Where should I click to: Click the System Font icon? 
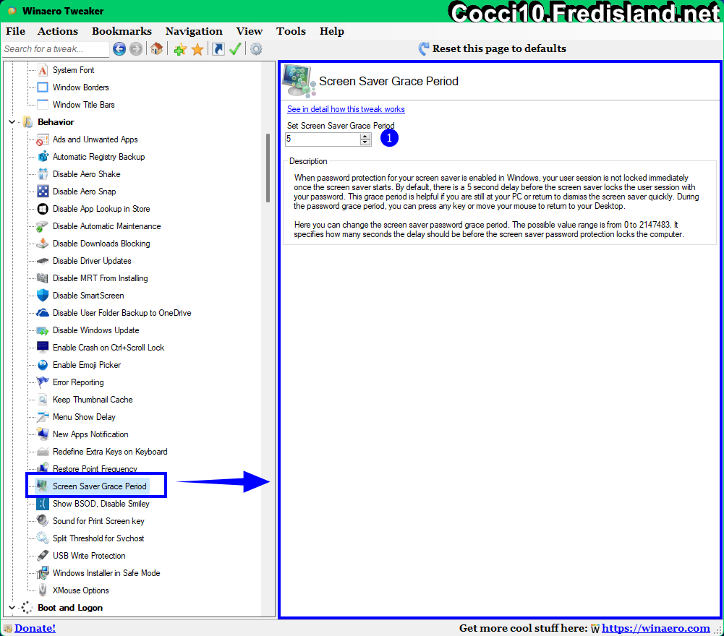point(43,70)
